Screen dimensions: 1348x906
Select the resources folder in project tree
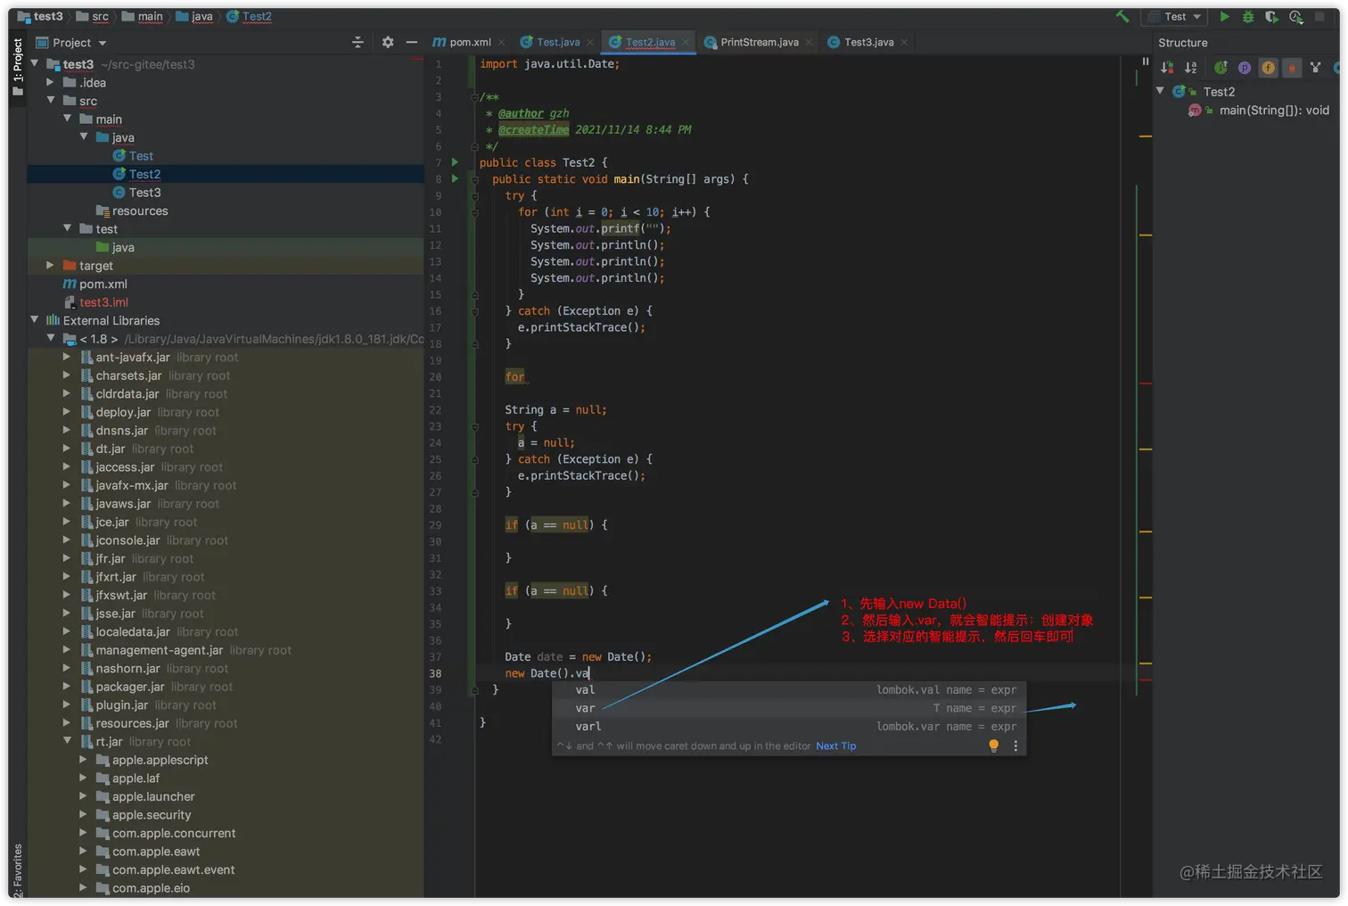139,210
